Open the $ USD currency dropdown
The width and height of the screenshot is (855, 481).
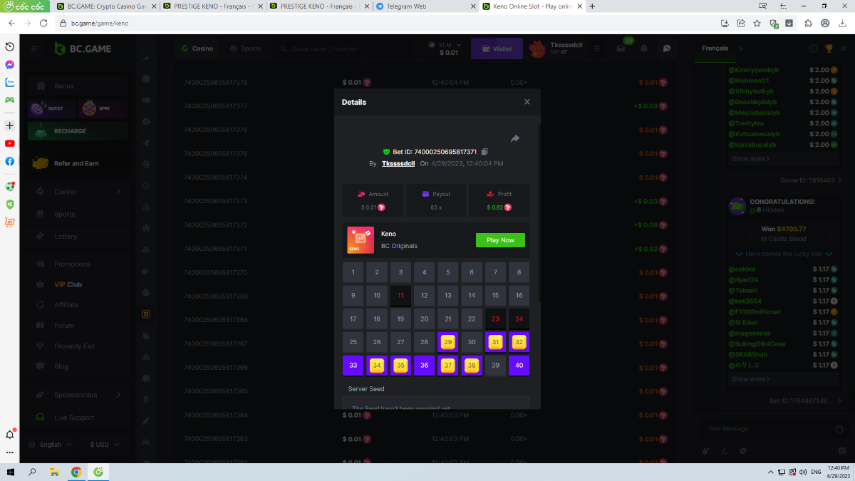103,444
